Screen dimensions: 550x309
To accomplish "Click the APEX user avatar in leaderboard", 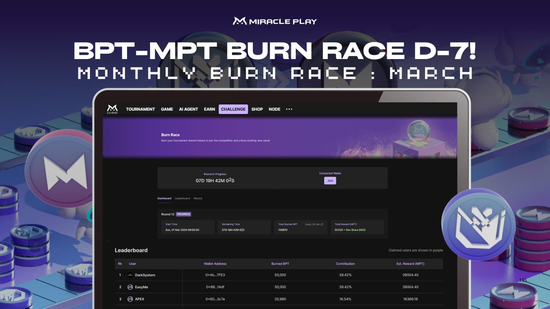I will tap(130, 299).
